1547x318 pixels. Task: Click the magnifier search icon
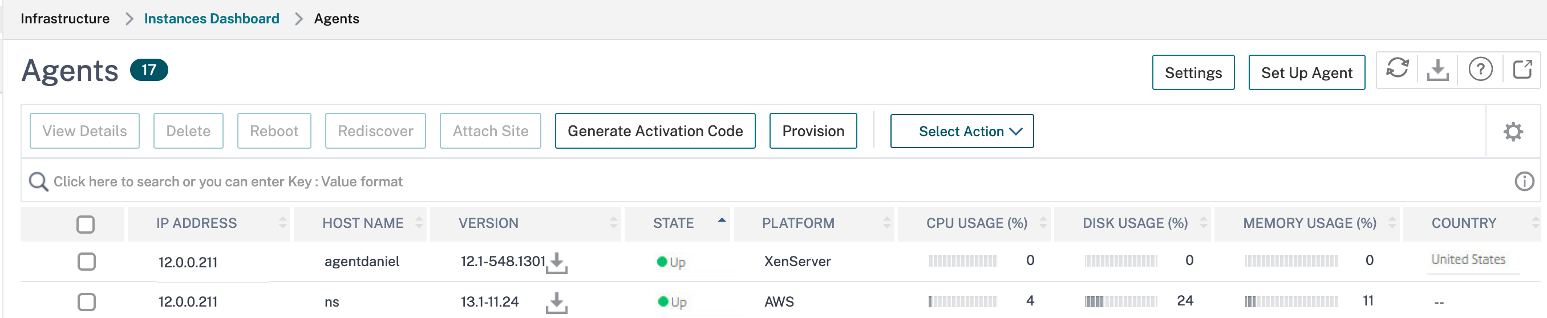click(38, 181)
